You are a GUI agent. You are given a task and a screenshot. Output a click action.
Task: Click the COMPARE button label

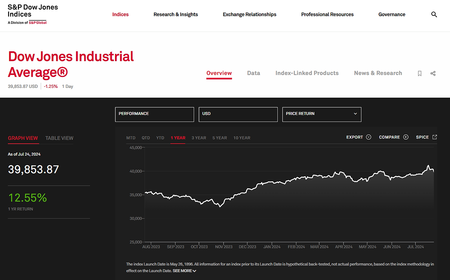389,137
